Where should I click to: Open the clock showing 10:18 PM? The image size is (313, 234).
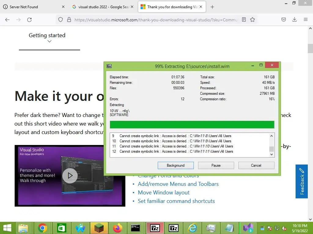(300, 228)
